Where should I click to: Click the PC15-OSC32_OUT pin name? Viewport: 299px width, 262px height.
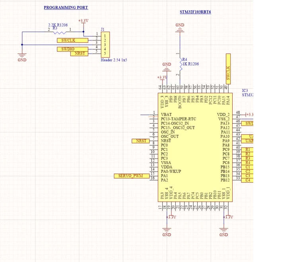(x=178, y=128)
